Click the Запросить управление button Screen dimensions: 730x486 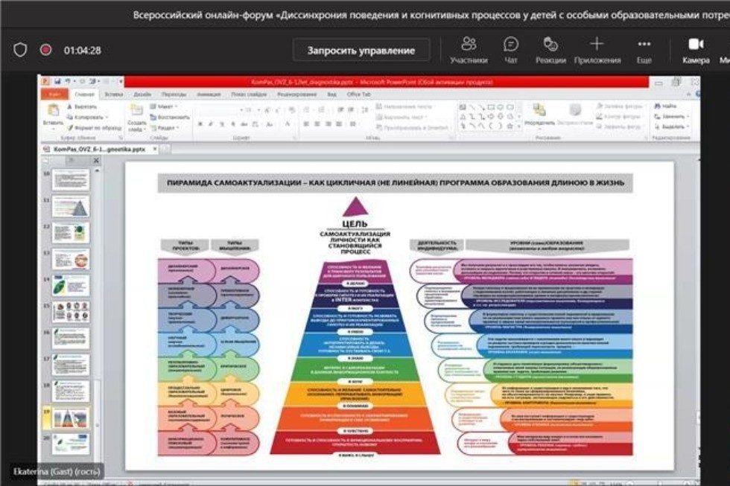361,50
